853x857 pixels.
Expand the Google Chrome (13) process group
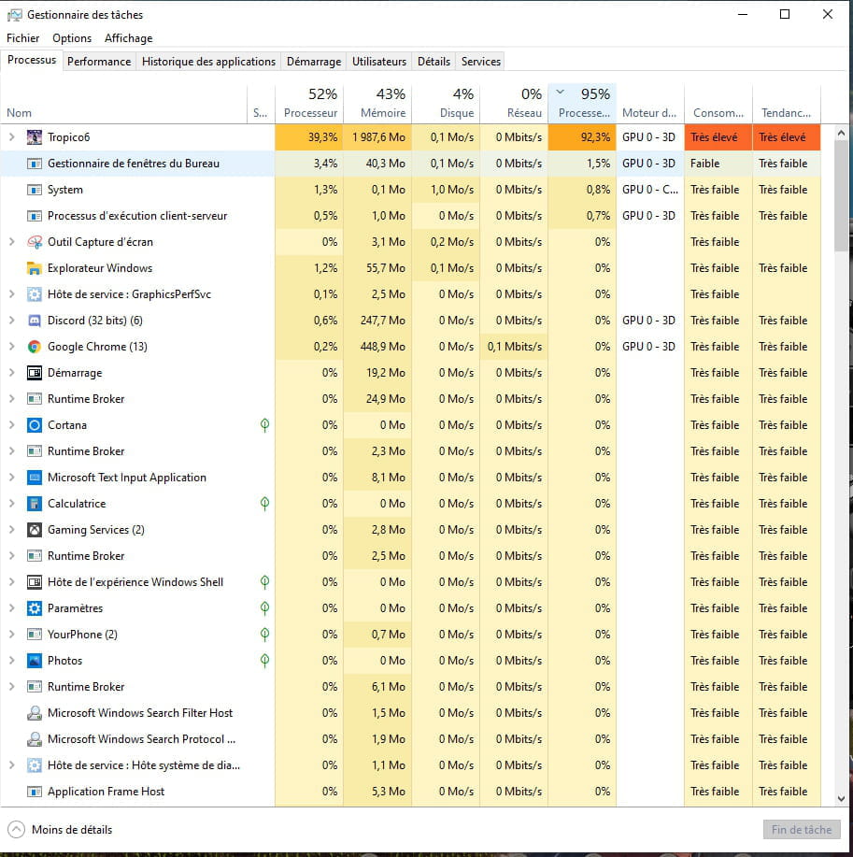[x=11, y=347]
